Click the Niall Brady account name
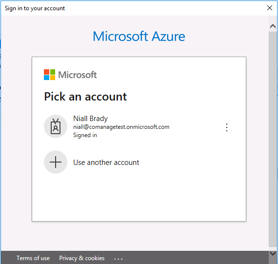This screenshot has width=278, height=264. (x=90, y=119)
